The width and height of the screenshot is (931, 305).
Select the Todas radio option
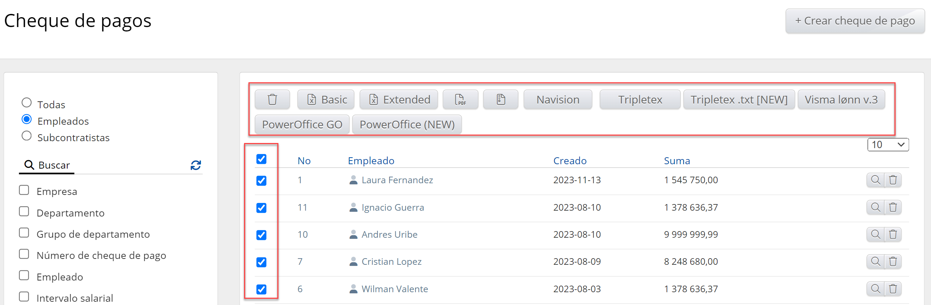pos(27,103)
